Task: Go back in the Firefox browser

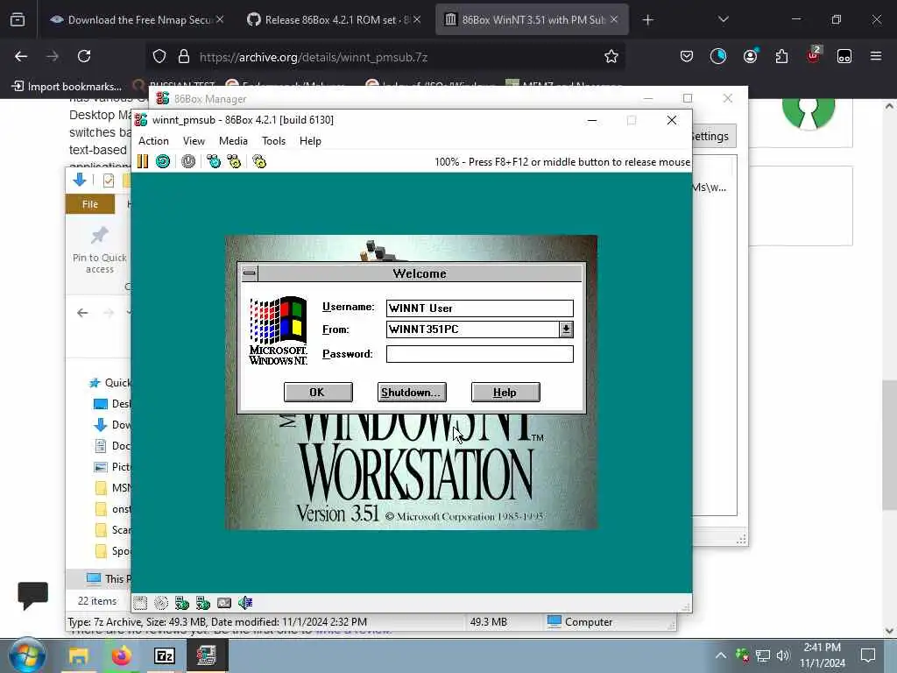Action: click(x=21, y=56)
